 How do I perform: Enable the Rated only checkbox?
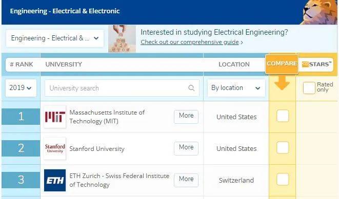(309, 88)
